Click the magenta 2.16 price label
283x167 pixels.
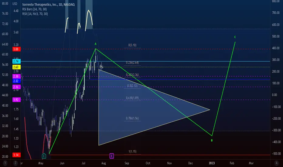(x=16, y=87)
